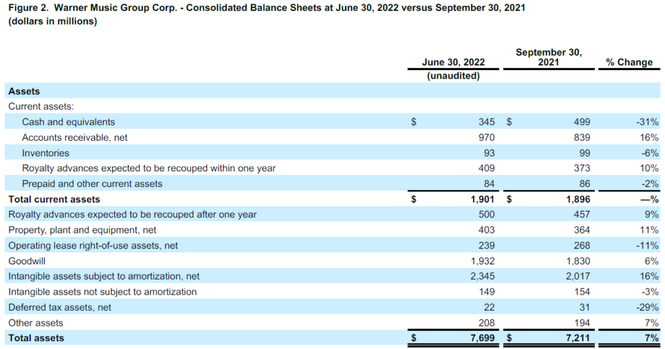The width and height of the screenshot is (665, 349).
Task: Click the amortizable intangibles value 2,017
Action: tap(578, 276)
